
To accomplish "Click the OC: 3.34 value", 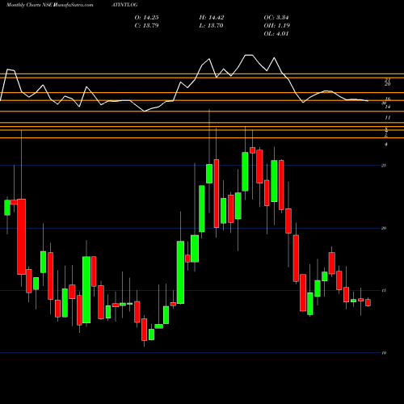I will click(276, 18).
